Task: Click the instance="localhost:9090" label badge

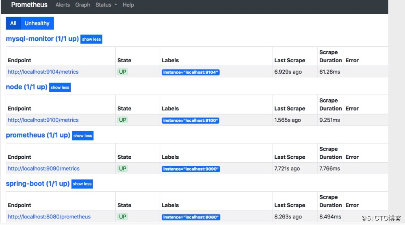Action: pos(191,169)
